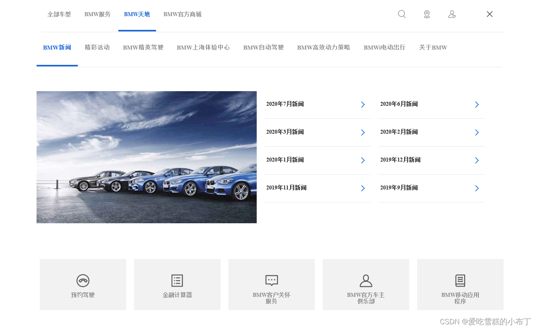This screenshot has height=329, width=537.
Task: Open the 2020年6月新闻 link
Action: tap(399, 104)
